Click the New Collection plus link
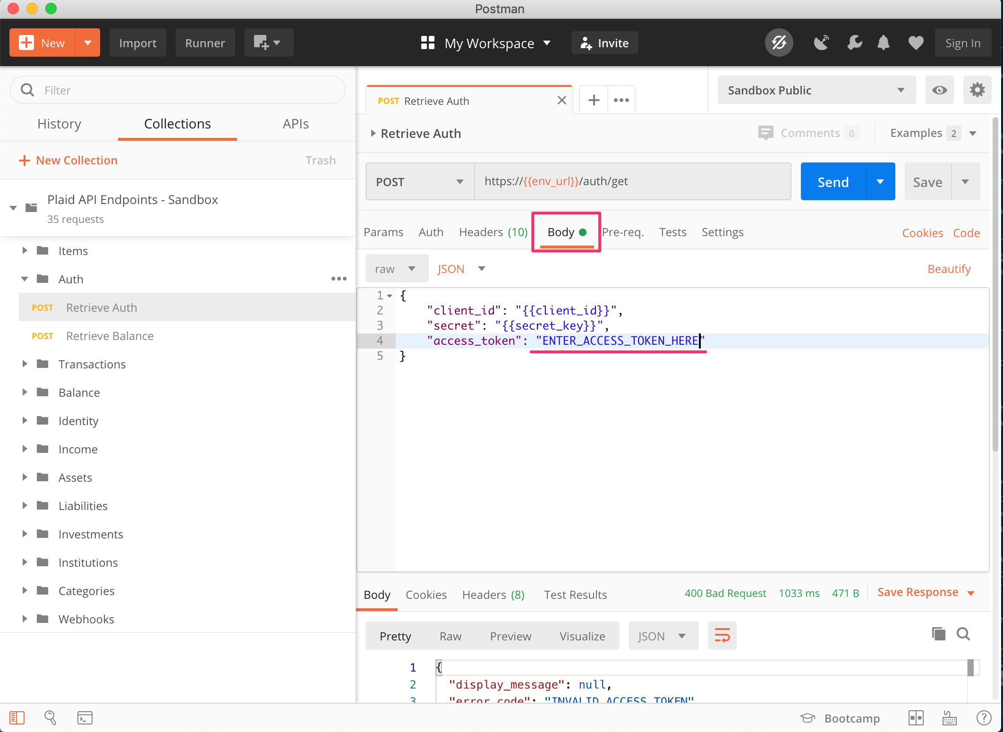The image size is (1003, 732). (x=68, y=160)
